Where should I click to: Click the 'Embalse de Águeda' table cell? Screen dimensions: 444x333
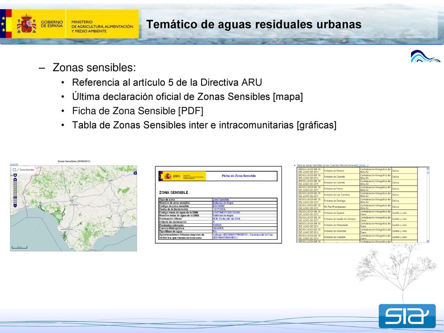click(x=342, y=213)
